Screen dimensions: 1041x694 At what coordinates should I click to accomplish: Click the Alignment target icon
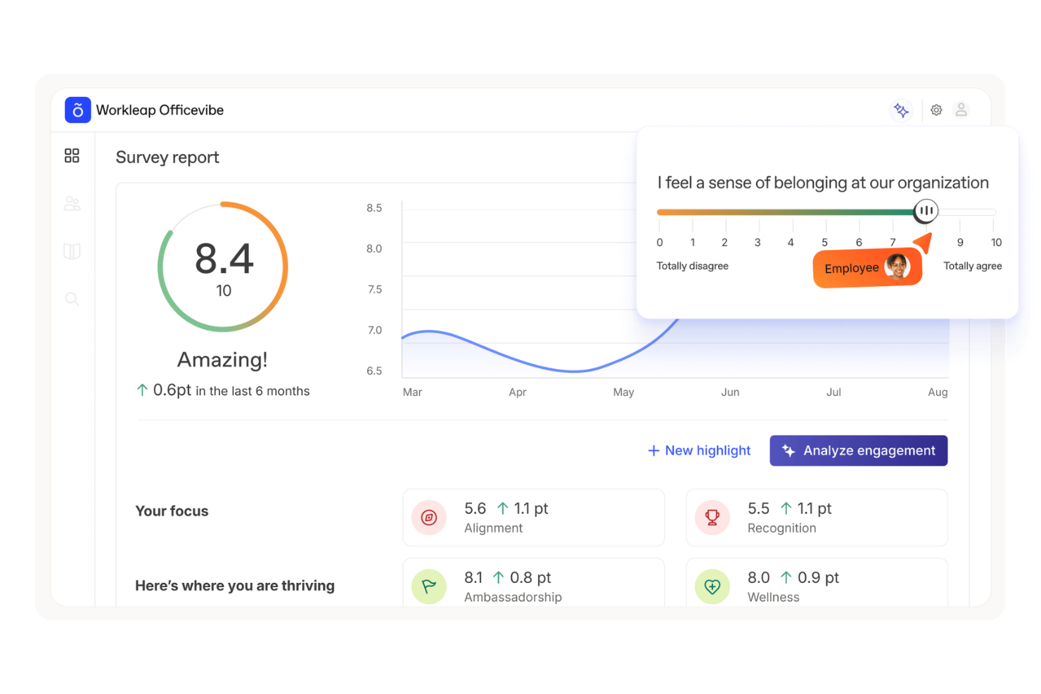429,518
